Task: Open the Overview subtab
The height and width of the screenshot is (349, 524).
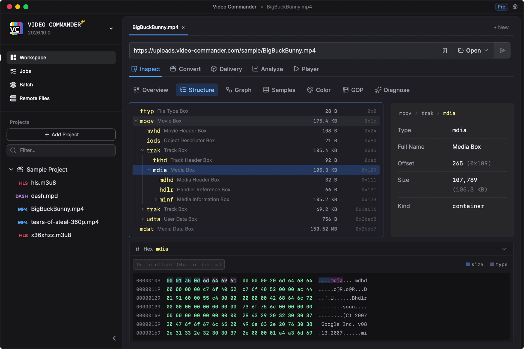Action: pos(151,90)
